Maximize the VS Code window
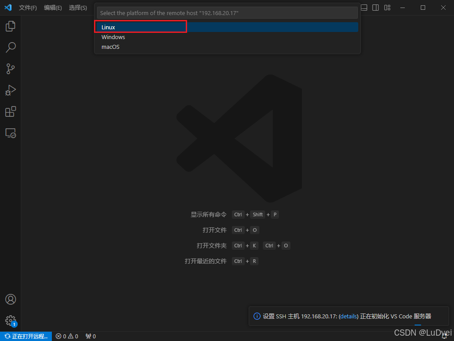This screenshot has height=341, width=454. click(x=423, y=8)
